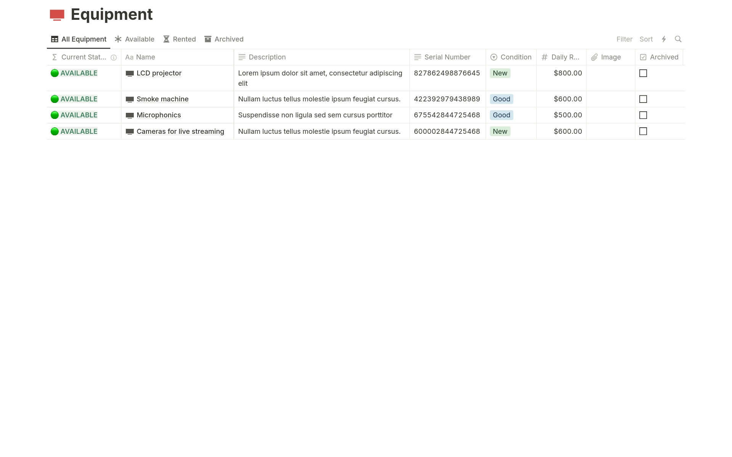Click the green status dot for Smoke machine
This screenshot has width=732, height=457.
coord(55,99)
